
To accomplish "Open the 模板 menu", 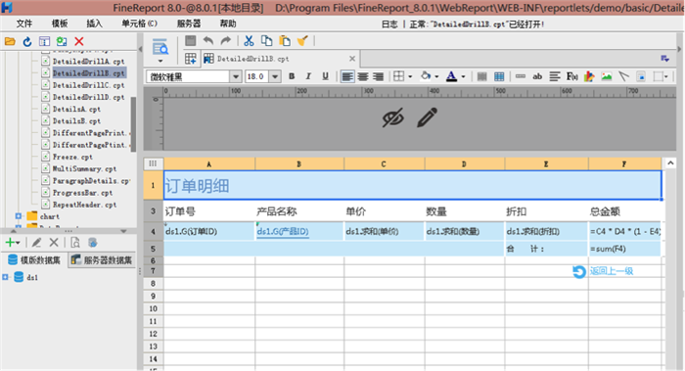I will (60, 23).
